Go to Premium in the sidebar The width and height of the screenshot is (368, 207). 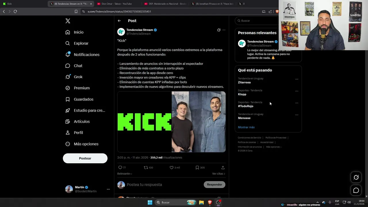pyautogui.click(x=77, y=88)
